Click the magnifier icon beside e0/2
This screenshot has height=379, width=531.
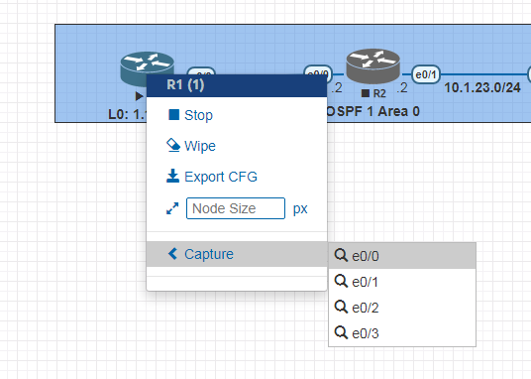[x=341, y=307]
